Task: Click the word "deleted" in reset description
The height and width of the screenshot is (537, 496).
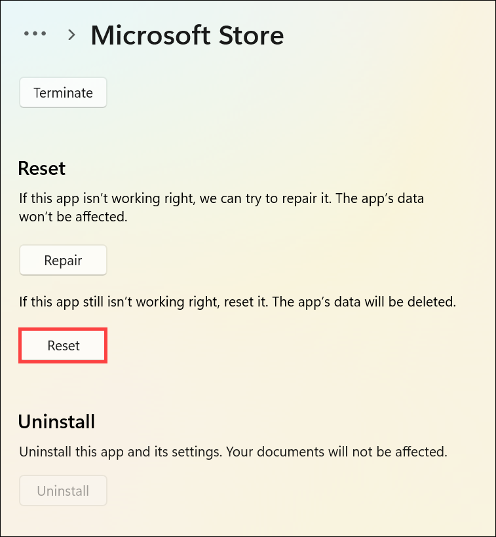Action: [434, 303]
